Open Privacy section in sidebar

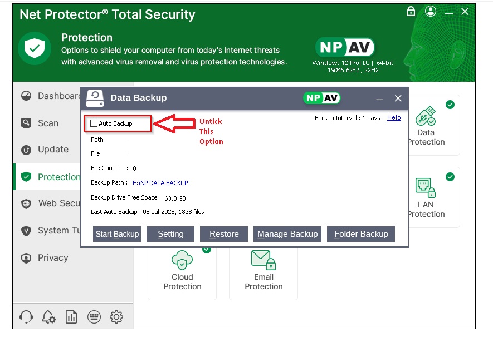52,258
